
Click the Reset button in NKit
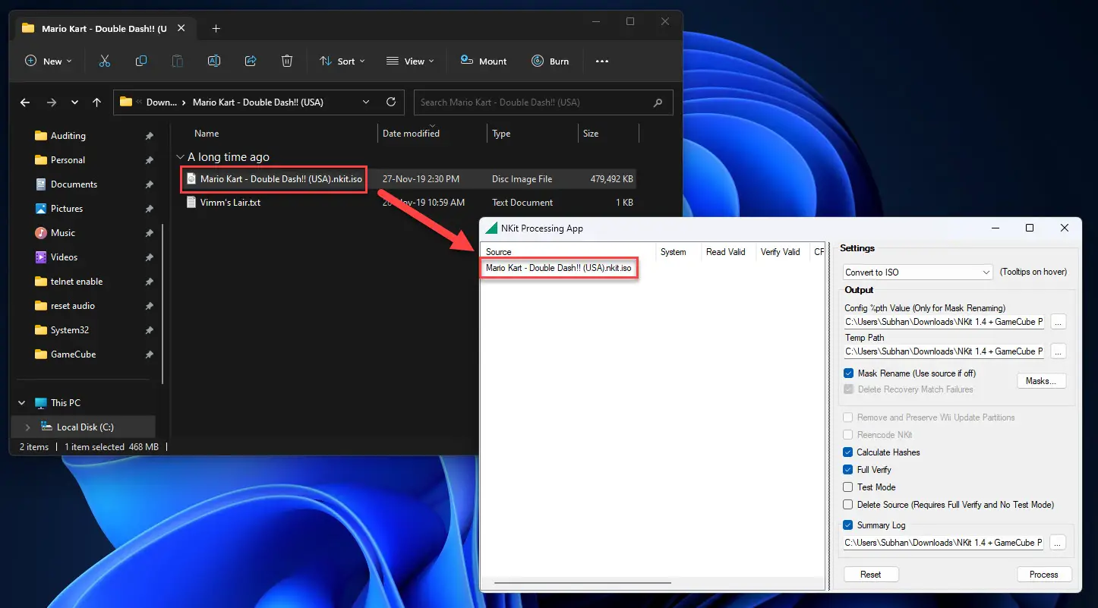click(x=871, y=575)
